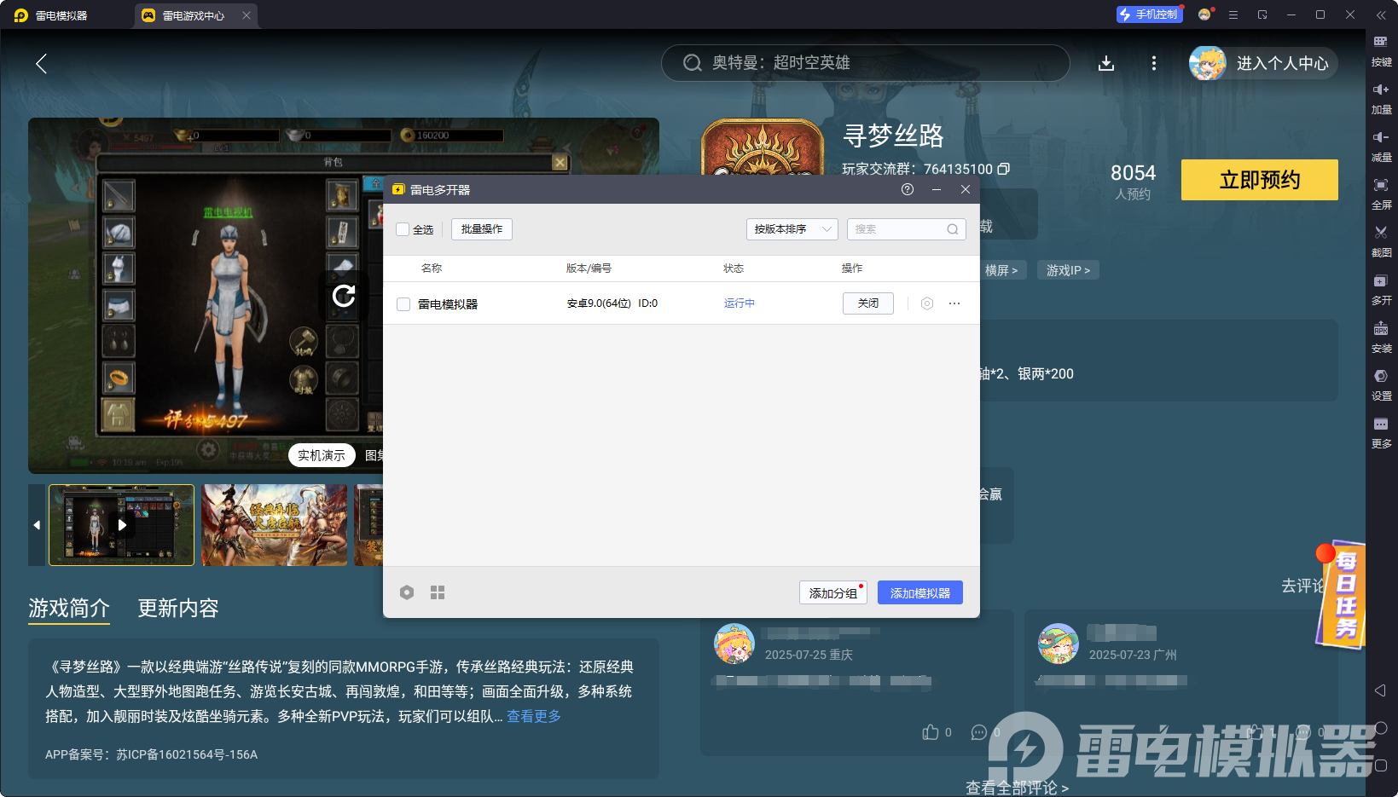Check the 全选 select-all checkbox

(403, 229)
